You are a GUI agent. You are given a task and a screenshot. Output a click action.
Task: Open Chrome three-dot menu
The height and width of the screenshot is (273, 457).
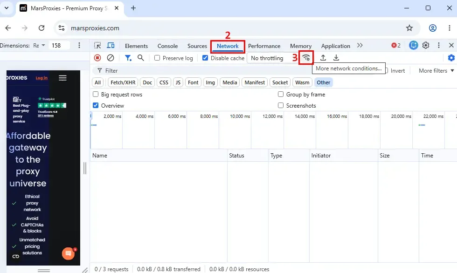click(x=449, y=28)
